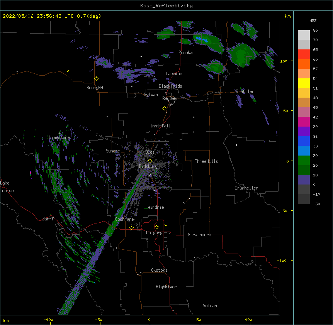
Task: Click the 54 dBZ yellow legend swatch
Action: (x=304, y=83)
